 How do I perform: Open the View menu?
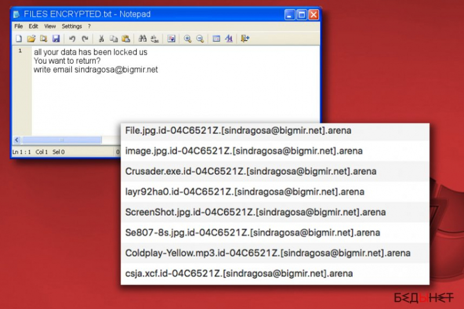50,26
